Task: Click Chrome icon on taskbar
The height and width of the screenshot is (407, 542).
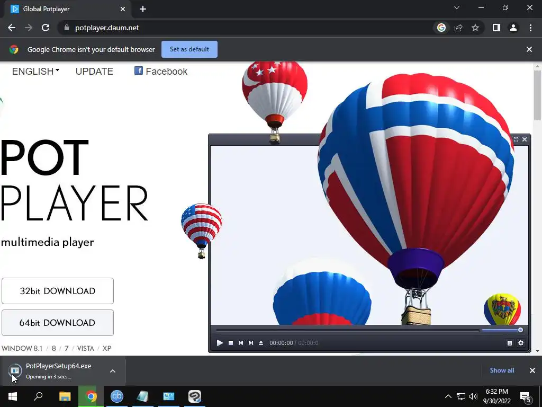Action: tap(91, 396)
